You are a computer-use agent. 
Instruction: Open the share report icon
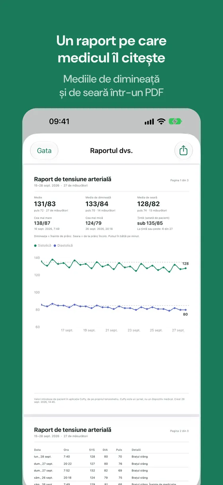[x=184, y=151]
